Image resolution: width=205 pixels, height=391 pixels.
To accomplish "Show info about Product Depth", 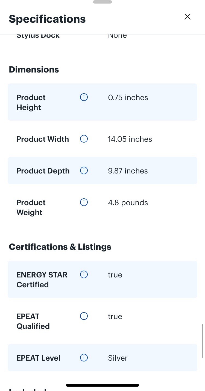I will (84, 170).
